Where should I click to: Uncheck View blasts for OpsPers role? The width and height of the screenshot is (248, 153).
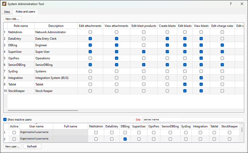tap(201, 58)
